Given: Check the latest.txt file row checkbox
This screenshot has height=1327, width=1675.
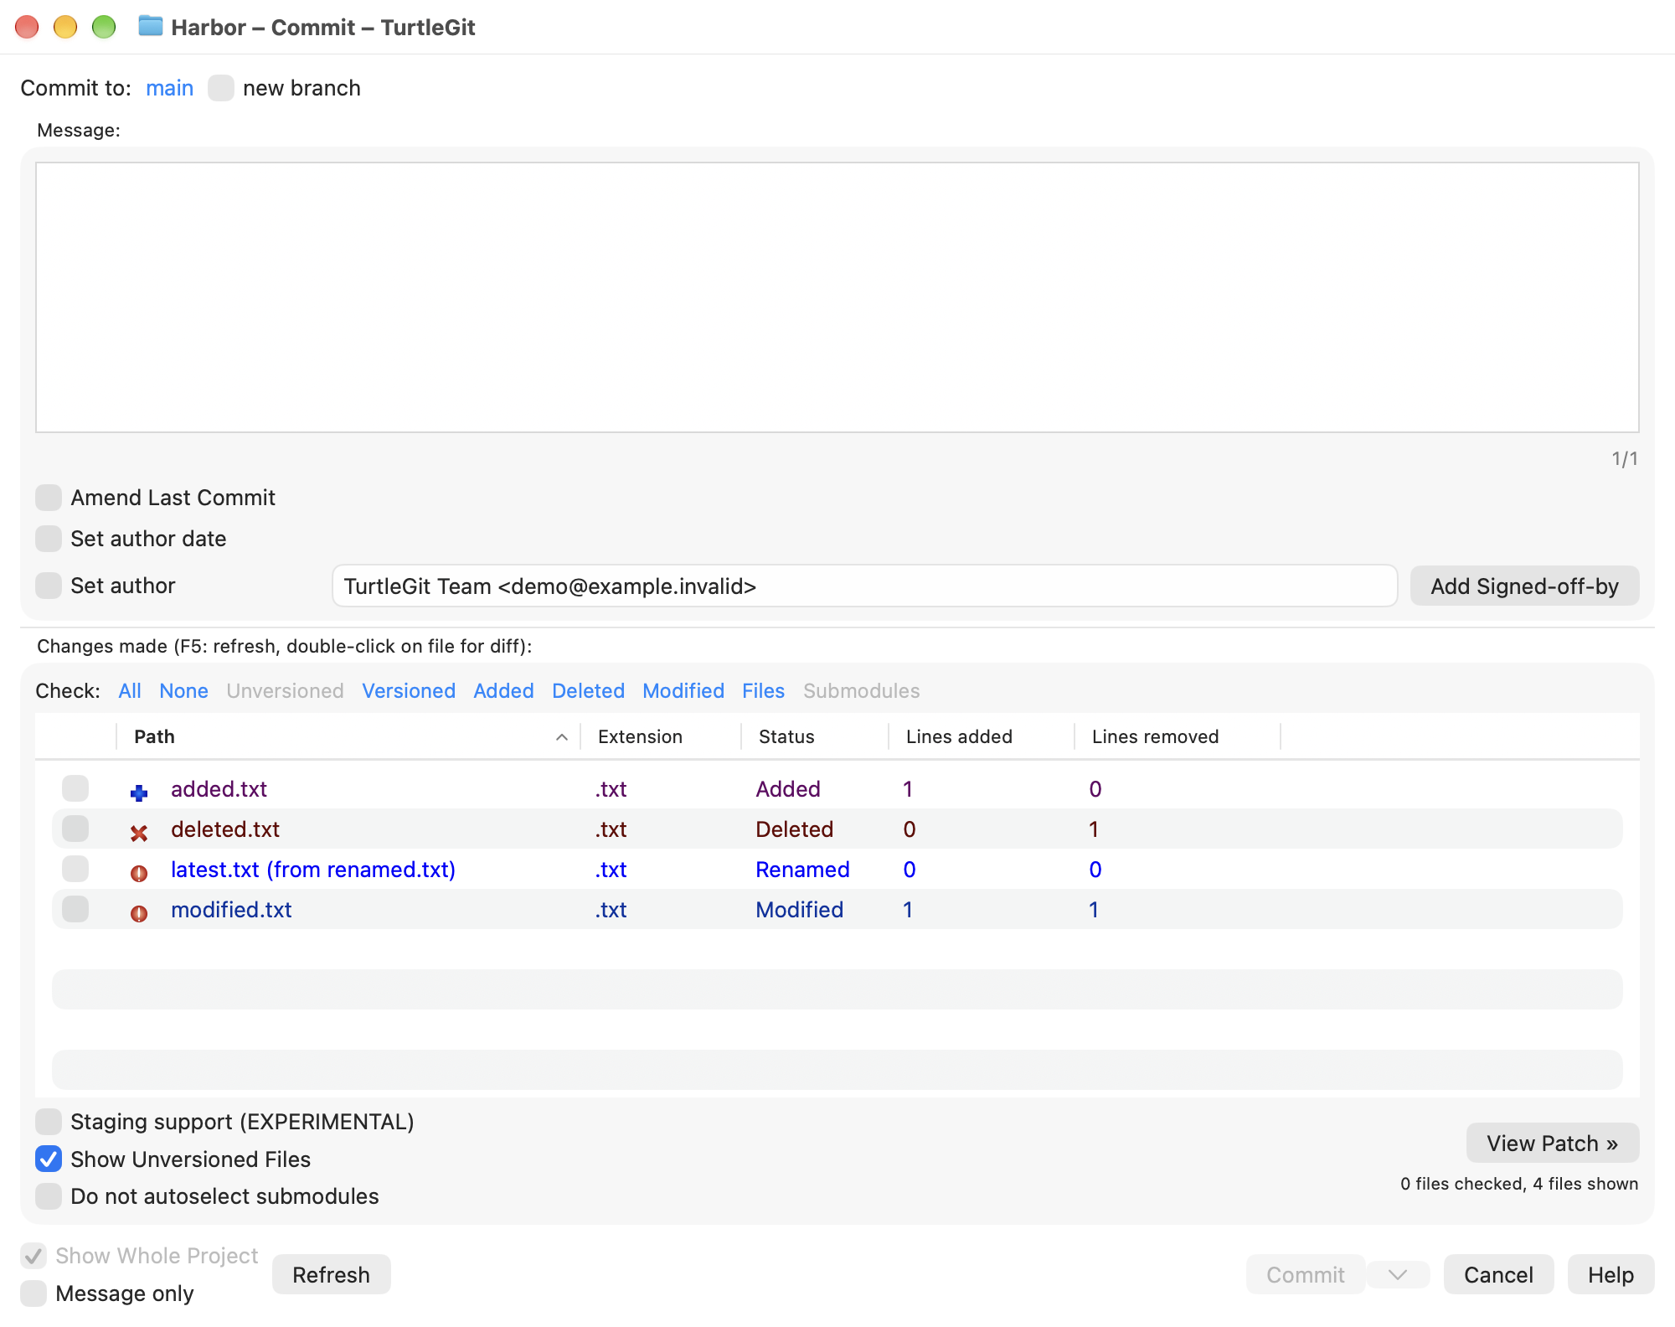Looking at the screenshot, I should 75,869.
